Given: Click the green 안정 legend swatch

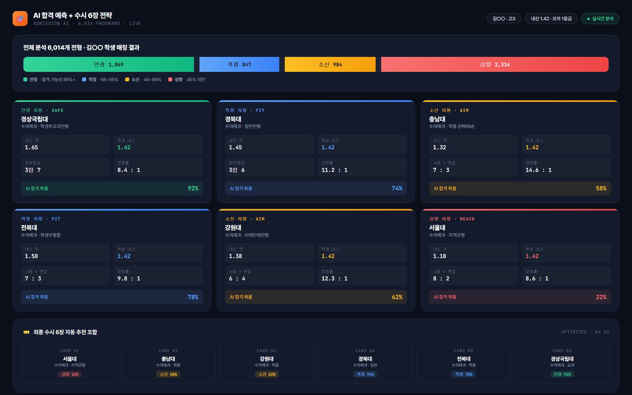Looking at the screenshot, I should pos(25,79).
